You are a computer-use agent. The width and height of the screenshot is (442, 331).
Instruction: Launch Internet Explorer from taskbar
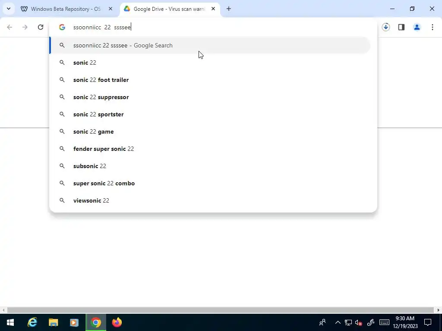click(32, 322)
